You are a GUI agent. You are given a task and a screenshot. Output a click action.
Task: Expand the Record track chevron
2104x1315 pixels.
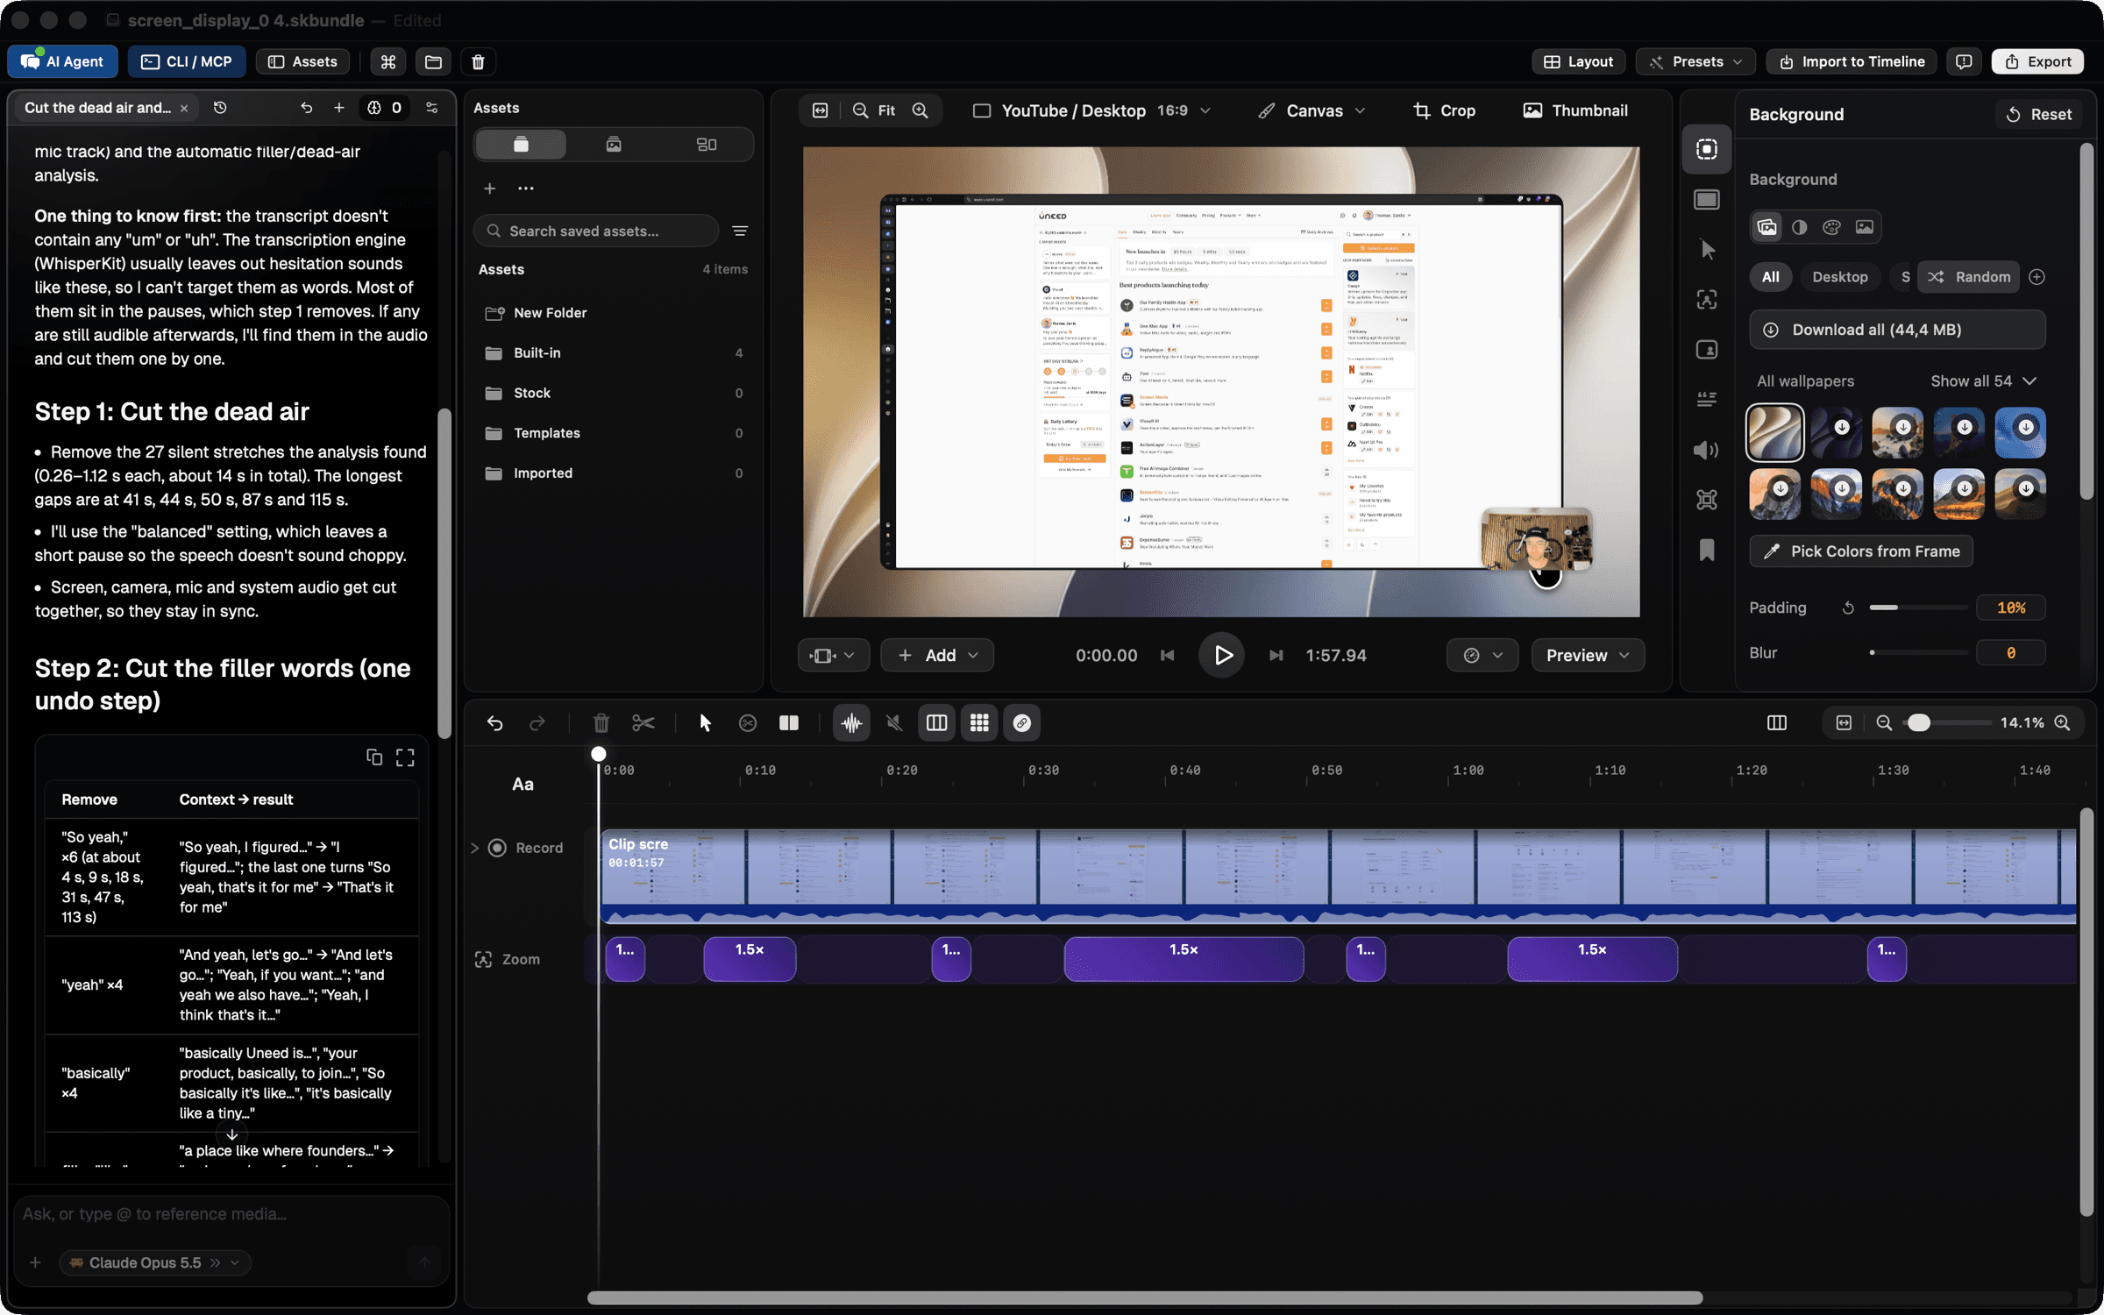[x=475, y=848]
